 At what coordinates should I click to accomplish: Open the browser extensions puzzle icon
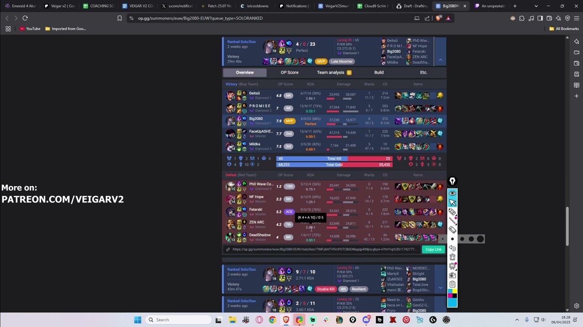click(x=522, y=18)
